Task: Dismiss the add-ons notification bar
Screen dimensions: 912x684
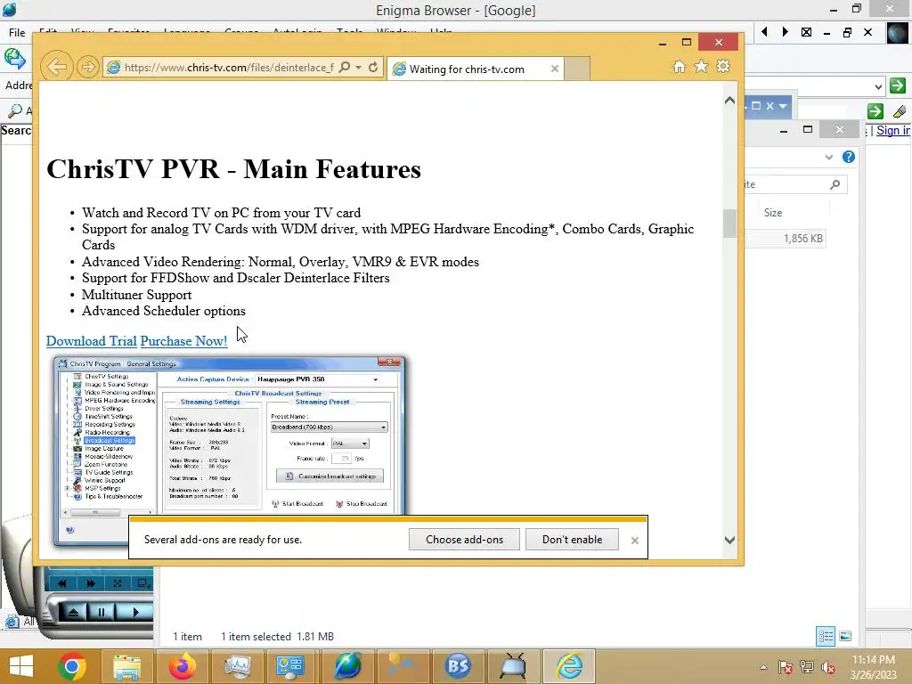Action: (x=634, y=541)
